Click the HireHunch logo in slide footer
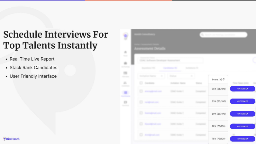 (11, 139)
